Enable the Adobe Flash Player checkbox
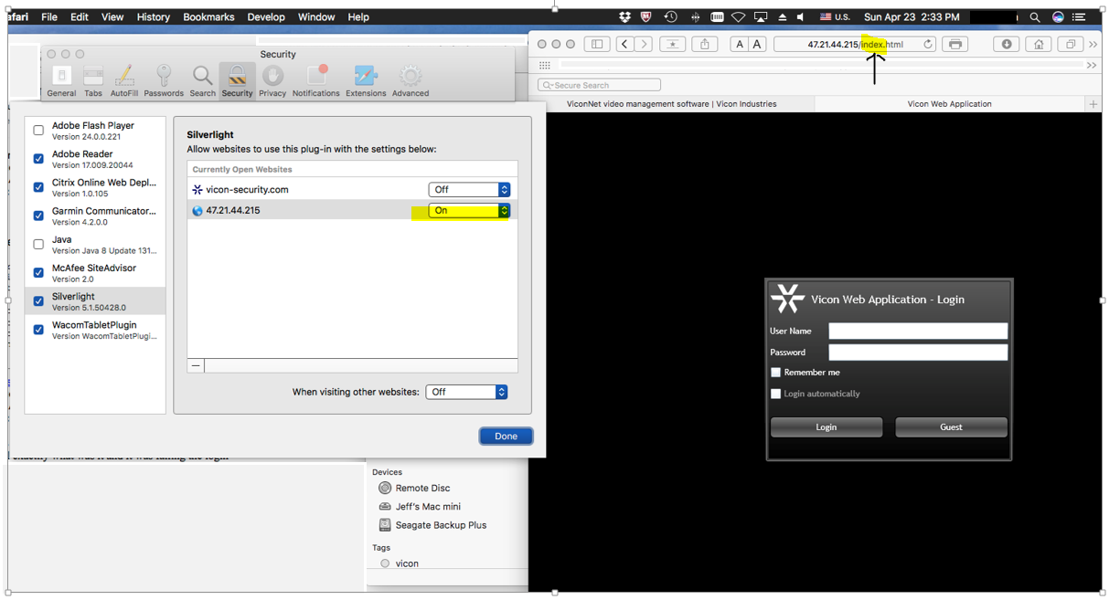The width and height of the screenshot is (1109, 600). 38,131
